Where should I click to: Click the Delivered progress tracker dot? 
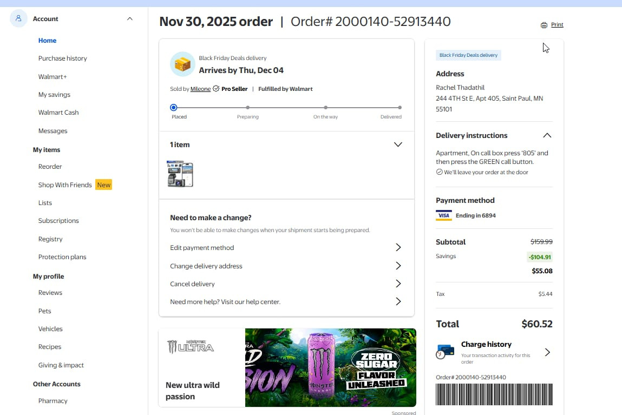tap(400, 108)
